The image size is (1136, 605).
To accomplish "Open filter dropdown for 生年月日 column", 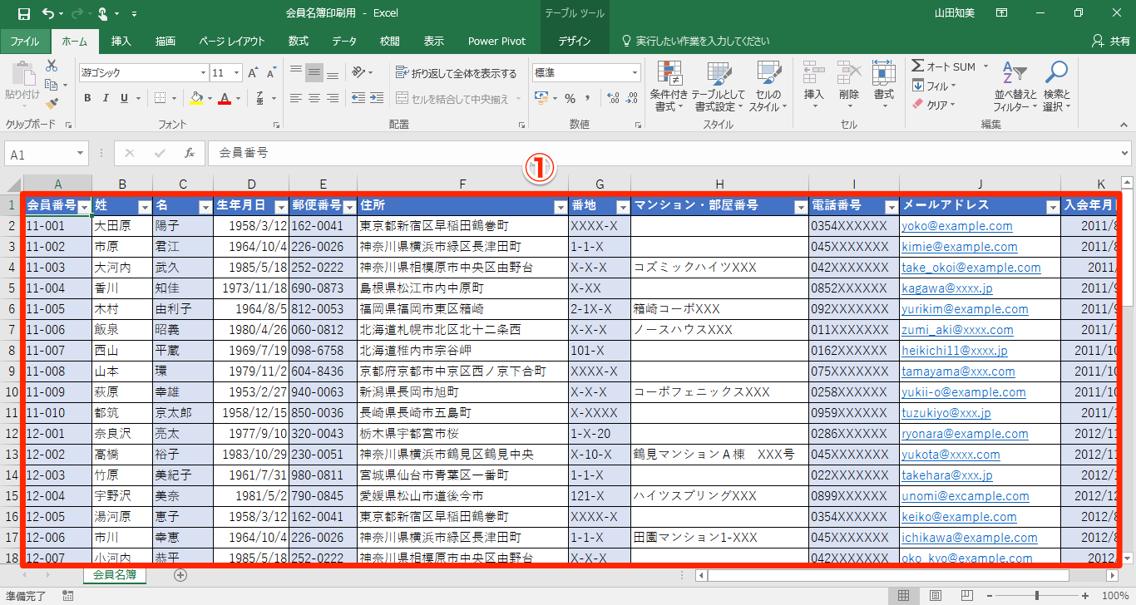I will click(x=280, y=206).
